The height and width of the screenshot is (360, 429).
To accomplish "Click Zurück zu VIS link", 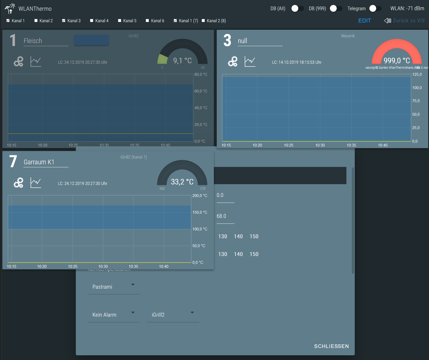I will pos(409,21).
